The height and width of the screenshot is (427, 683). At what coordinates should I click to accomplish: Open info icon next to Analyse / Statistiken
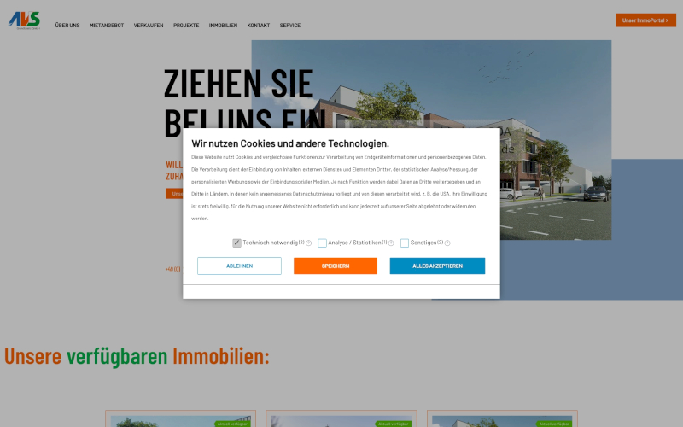[391, 243]
